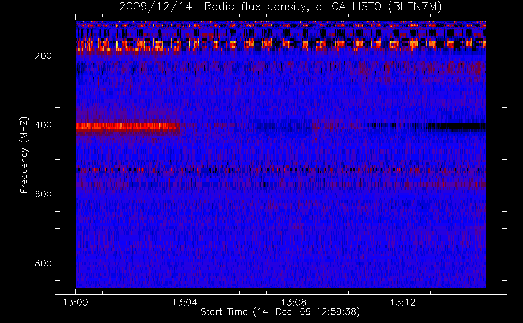Click the black dropout band near 400 MHz after 13:13
The image size is (523, 323).
coord(456,126)
